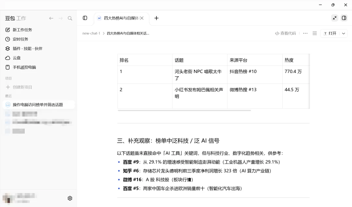Click 查看代码 to view code
Screen dimensions: 352x207
pyautogui.click(x=285, y=34)
